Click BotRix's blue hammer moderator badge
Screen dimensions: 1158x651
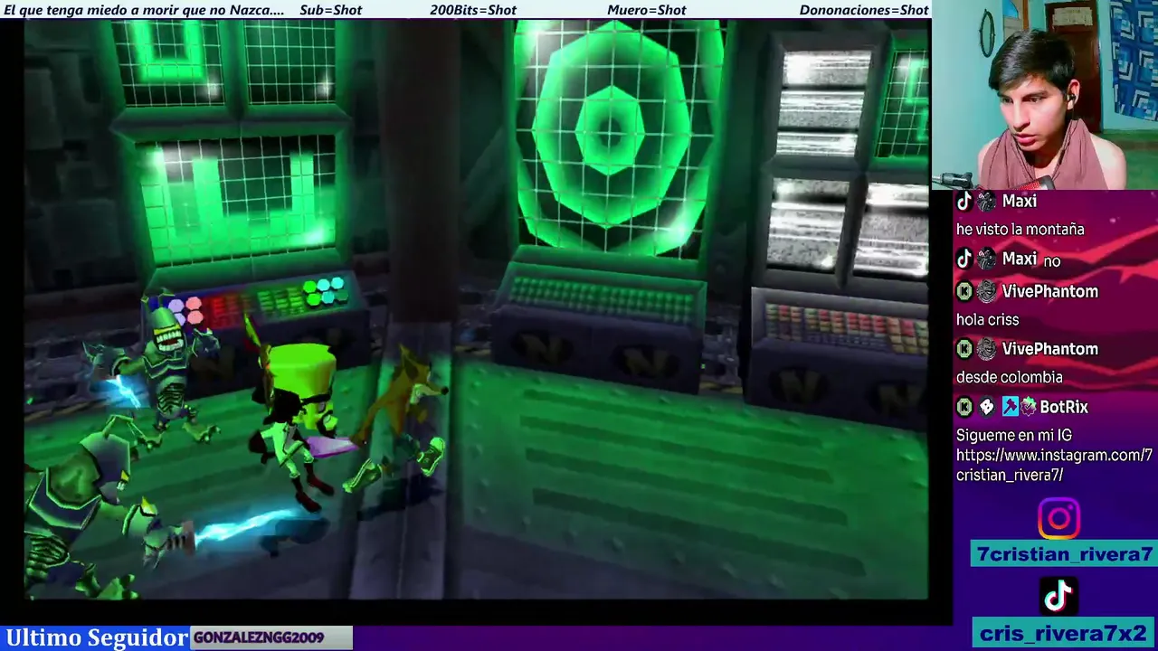pyautogui.click(x=1010, y=407)
